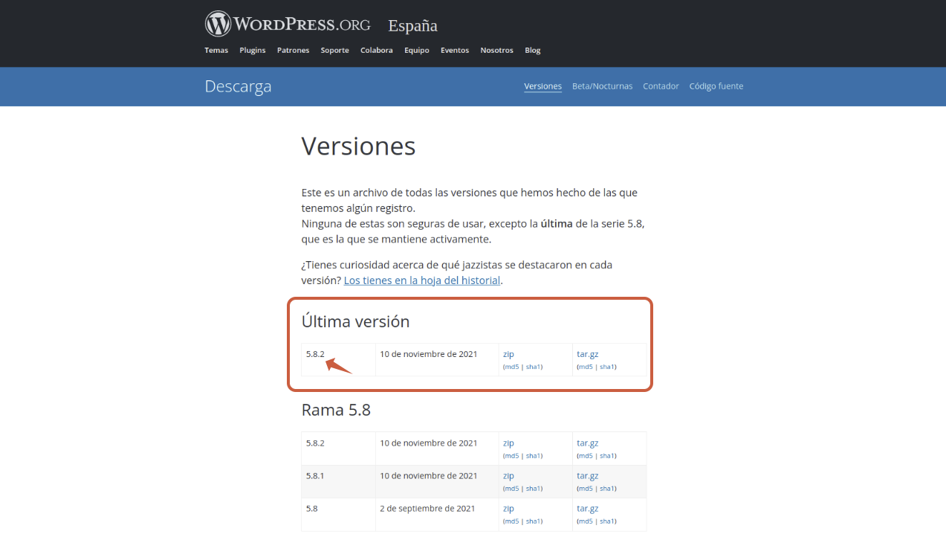The width and height of the screenshot is (946, 540).
Task: Go to Patrones in navigation
Action: coord(293,51)
